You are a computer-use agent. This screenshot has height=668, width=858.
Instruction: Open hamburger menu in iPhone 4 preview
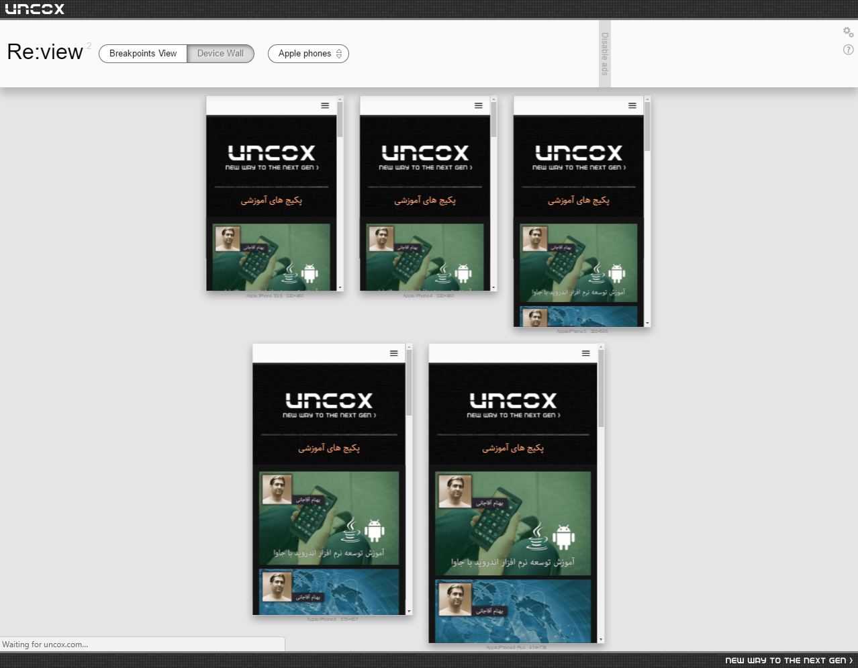(x=479, y=105)
